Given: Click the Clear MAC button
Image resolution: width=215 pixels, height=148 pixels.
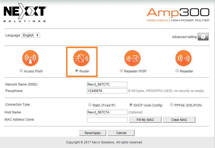Looking at the screenshot, I should pos(179,120).
